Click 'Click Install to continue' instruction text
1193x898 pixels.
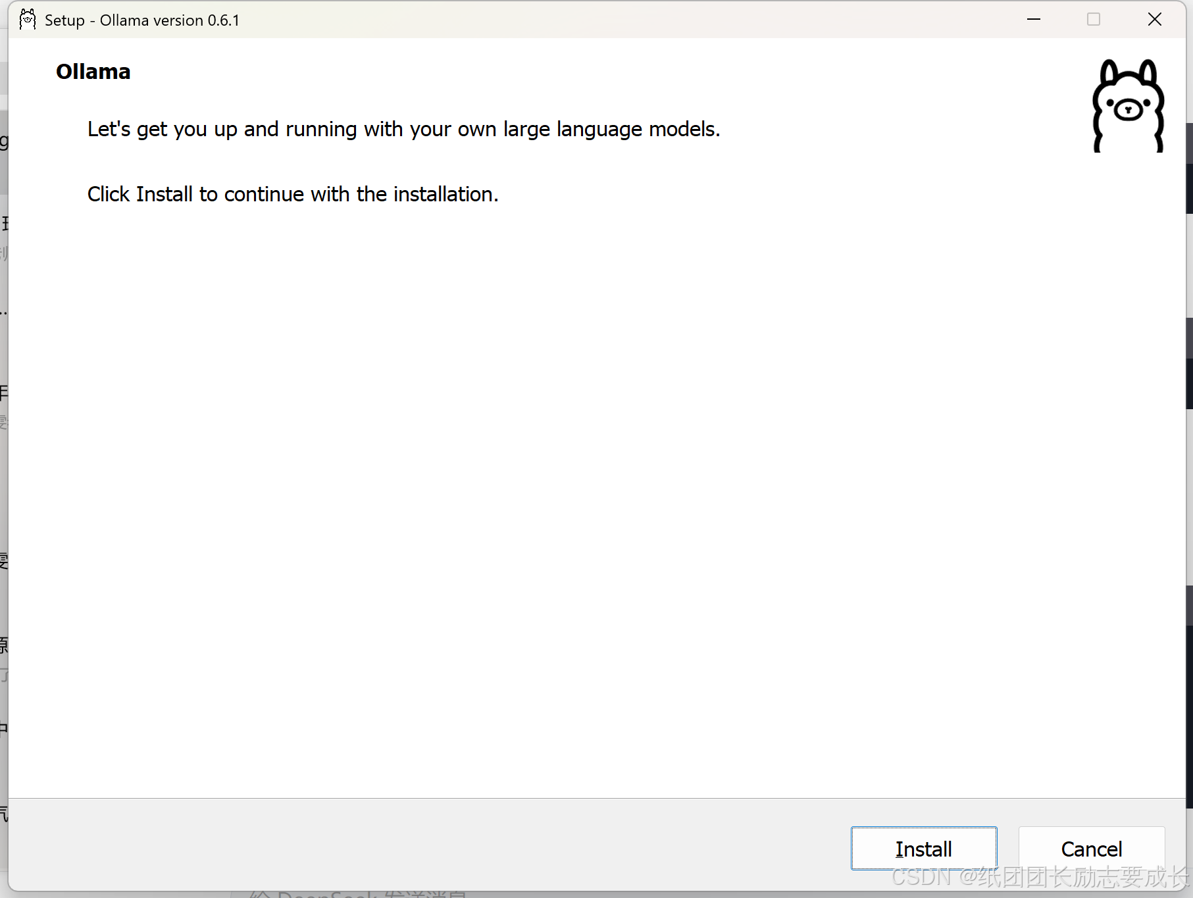point(293,194)
